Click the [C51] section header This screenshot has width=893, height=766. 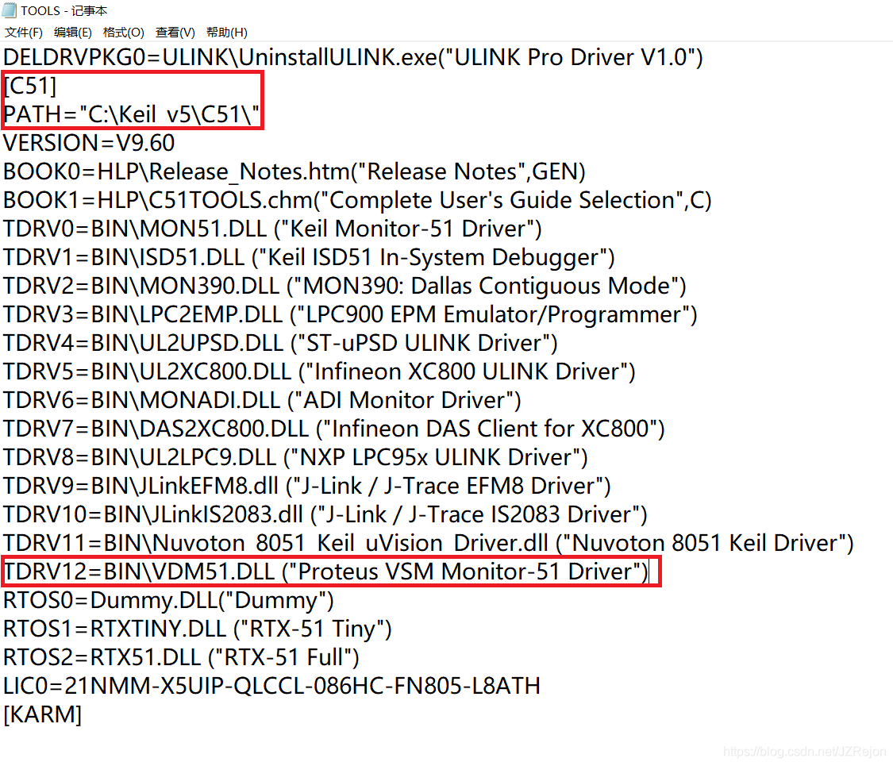pyautogui.click(x=30, y=86)
